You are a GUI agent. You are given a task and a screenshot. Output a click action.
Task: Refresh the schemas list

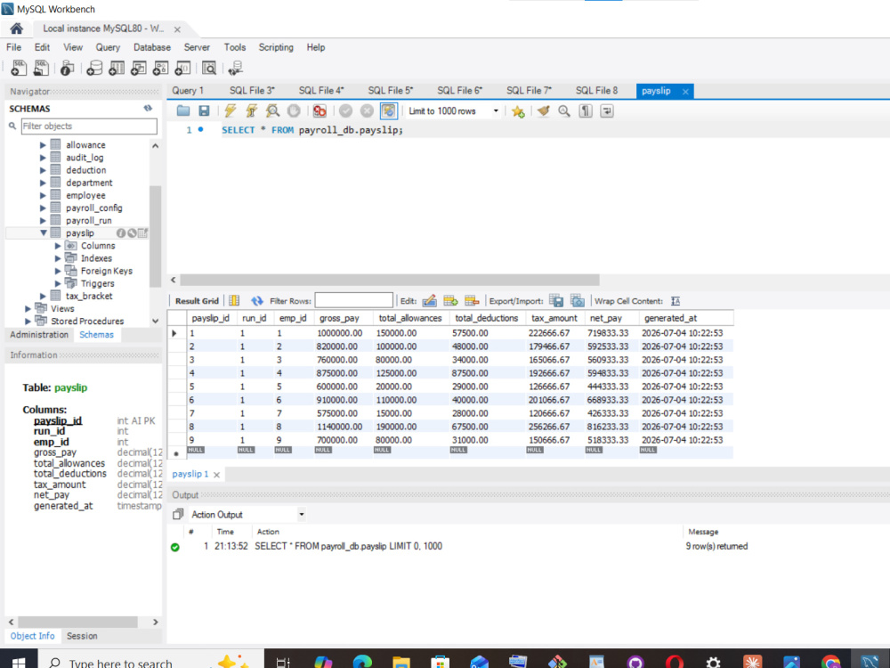148,108
